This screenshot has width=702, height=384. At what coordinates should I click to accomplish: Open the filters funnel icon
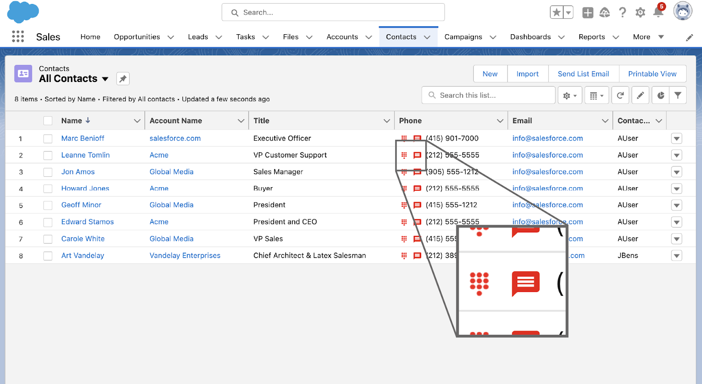click(x=678, y=95)
